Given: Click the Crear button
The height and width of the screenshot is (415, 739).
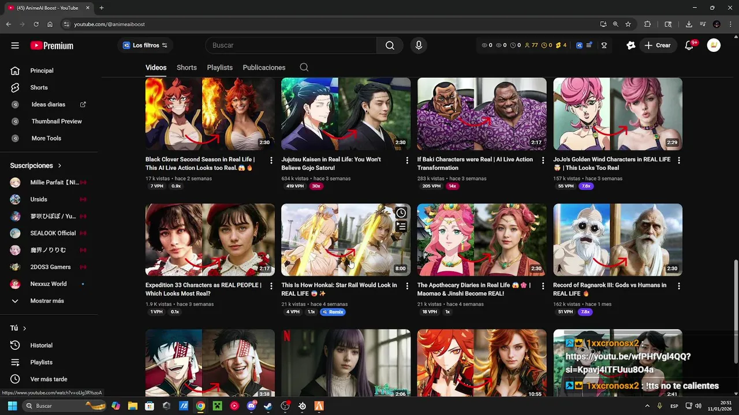Looking at the screenshot, I should (x=658, y=46).
